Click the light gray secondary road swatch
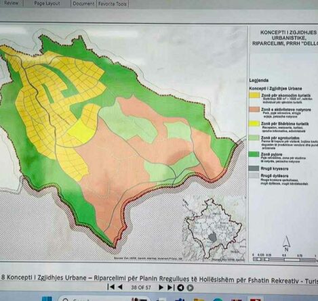 point(254,175)
